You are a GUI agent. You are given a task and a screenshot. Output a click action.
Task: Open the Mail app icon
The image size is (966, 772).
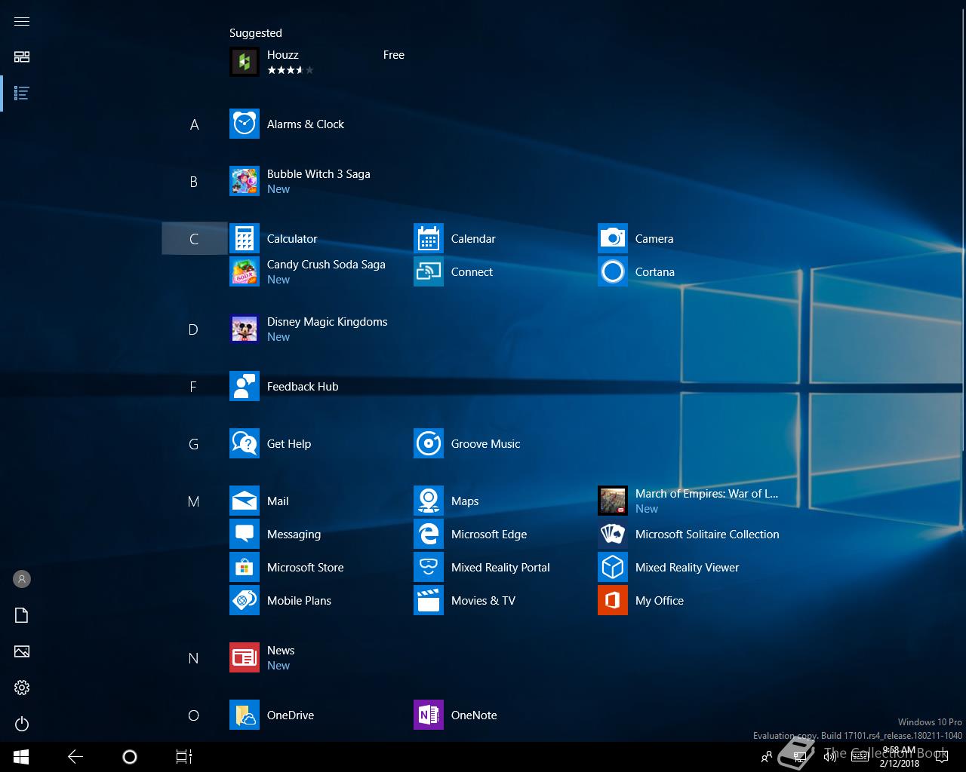pos(245,501)
